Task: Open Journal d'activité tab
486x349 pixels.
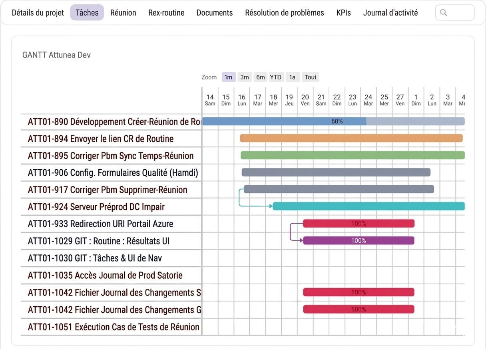Action: pyautogui.click(x=390, y=13)
